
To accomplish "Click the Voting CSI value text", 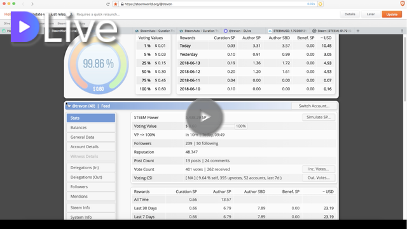I will tap(233, 178).
